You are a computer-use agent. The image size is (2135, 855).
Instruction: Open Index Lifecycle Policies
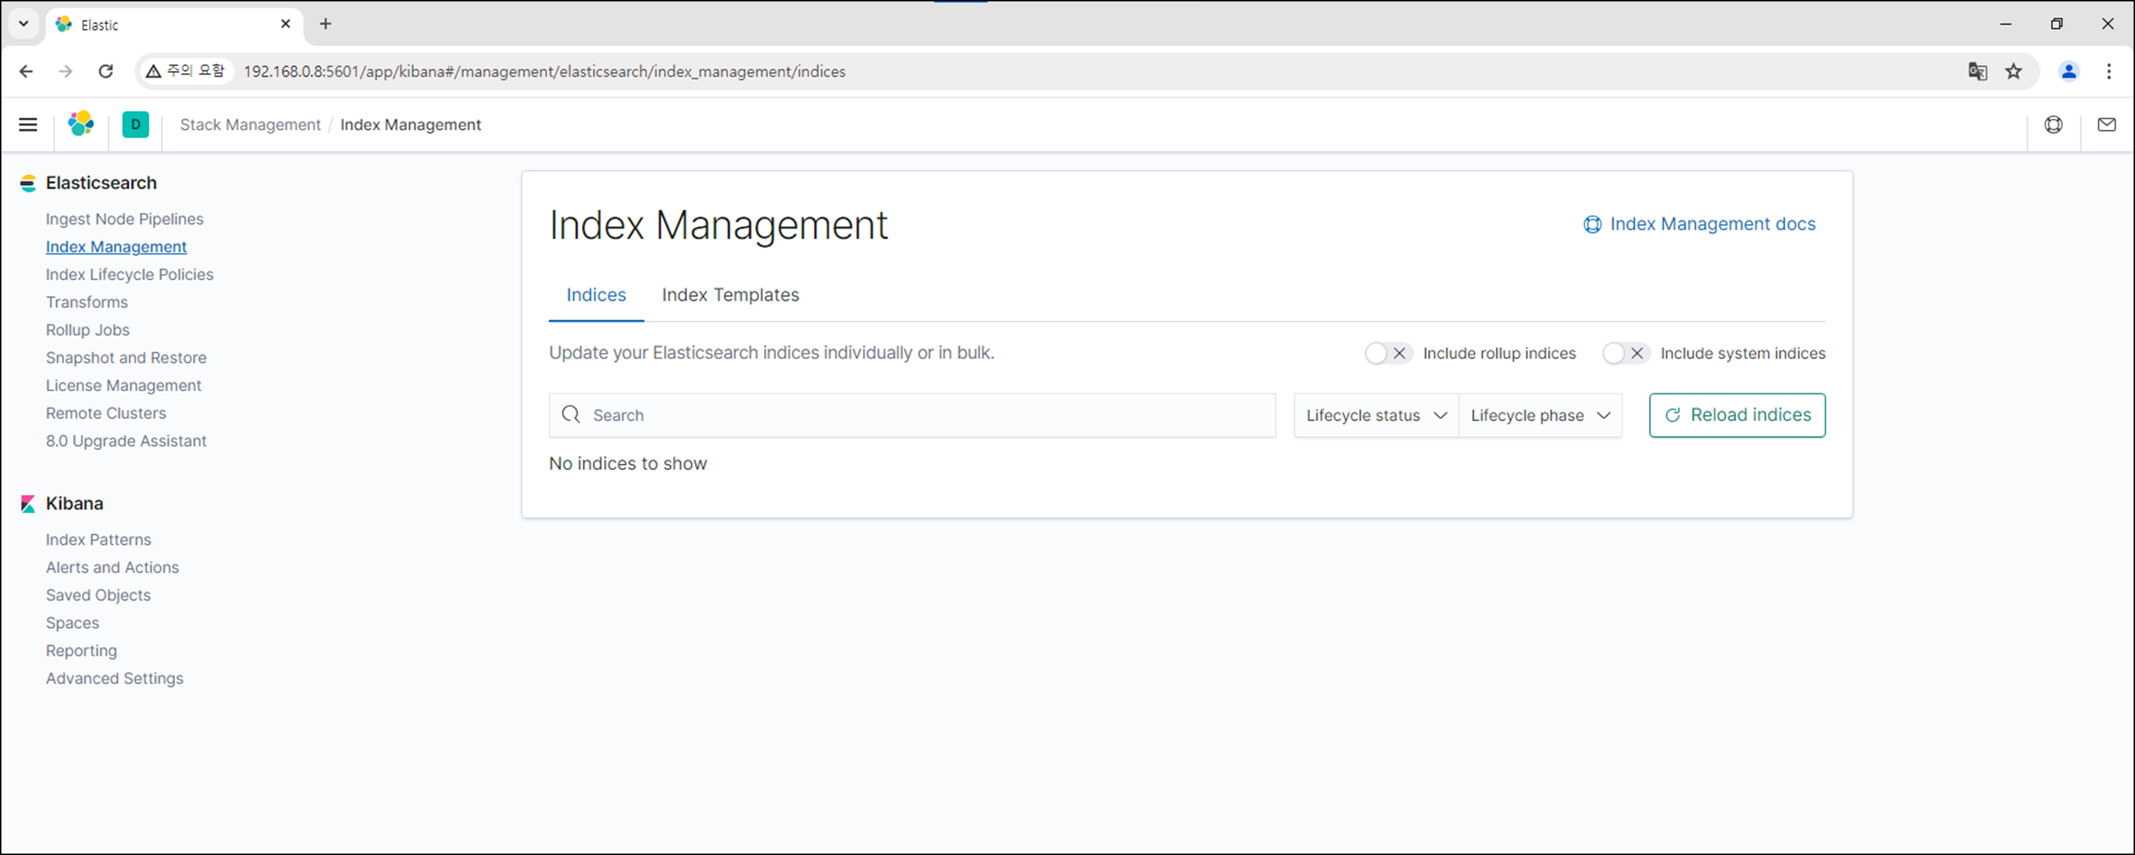click(129, 274)
